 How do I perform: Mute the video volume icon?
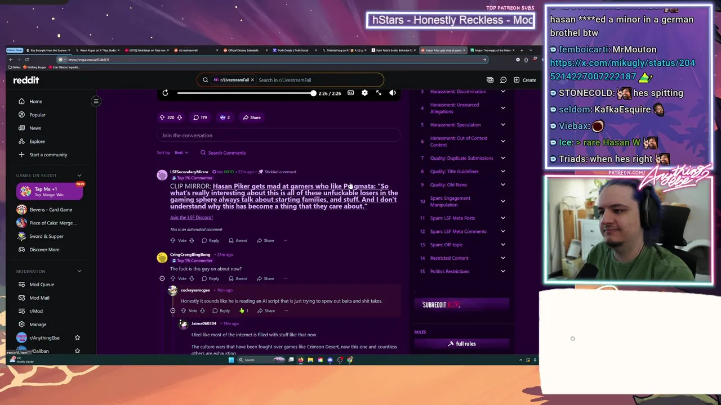pos(393,93)
